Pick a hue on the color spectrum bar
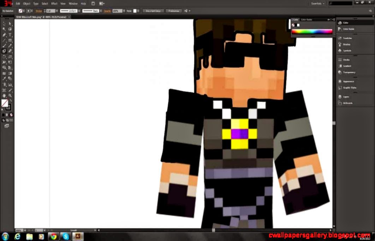Viewport: 375px width, 241px height. pos(312,31)
